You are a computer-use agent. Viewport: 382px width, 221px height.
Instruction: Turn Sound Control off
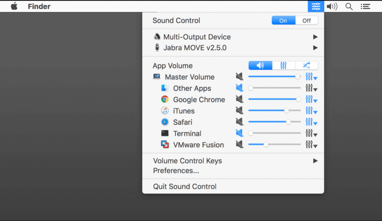(x=307, y=21)
